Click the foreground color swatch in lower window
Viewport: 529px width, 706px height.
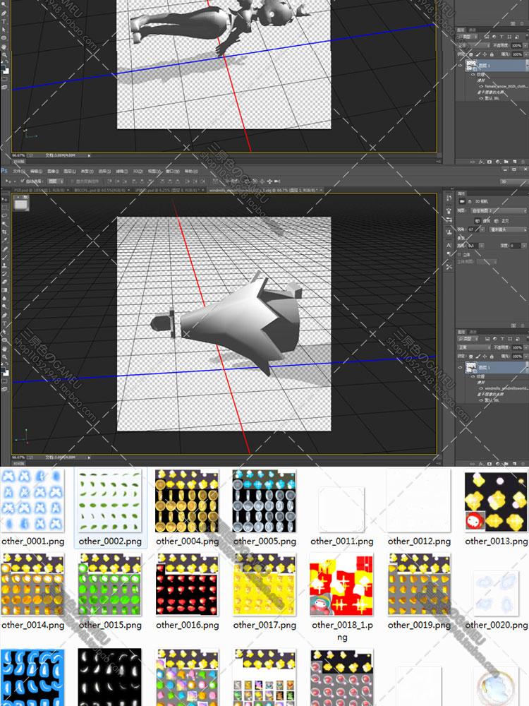3,370
